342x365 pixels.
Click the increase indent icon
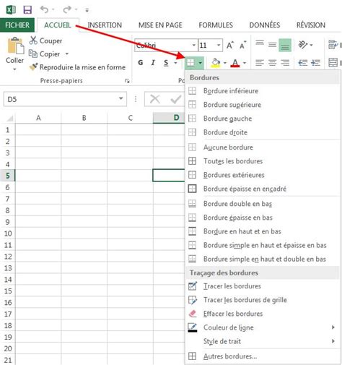(315, 63)
